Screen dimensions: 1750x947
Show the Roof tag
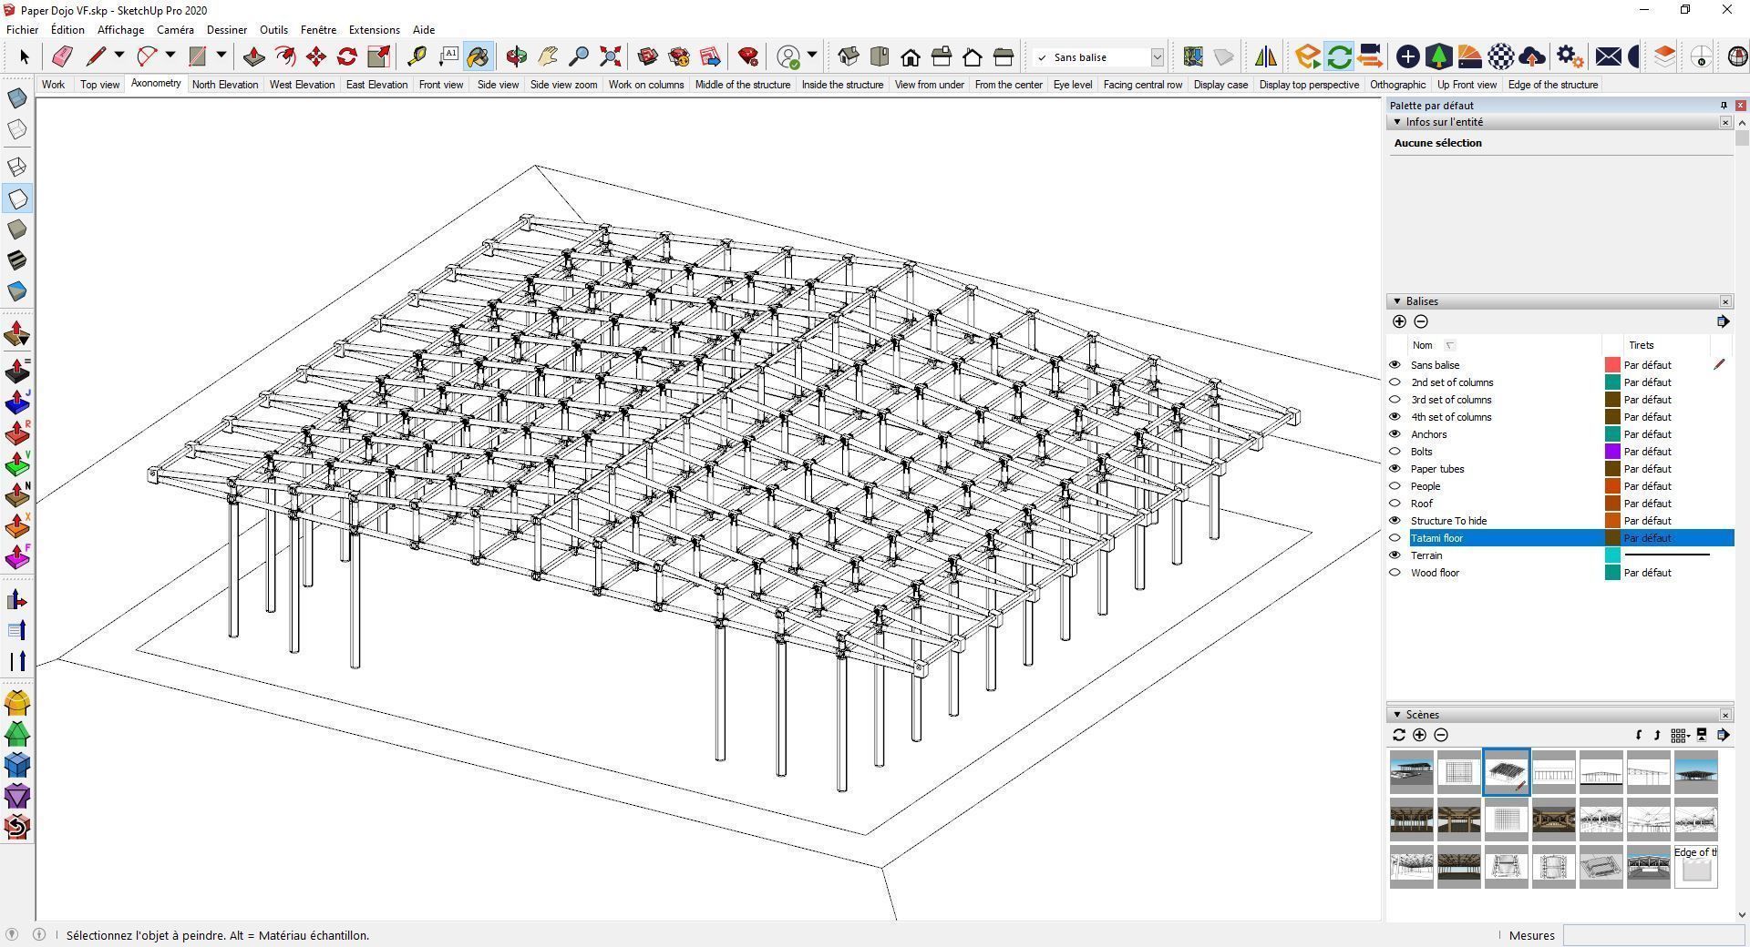point(1395,504)
